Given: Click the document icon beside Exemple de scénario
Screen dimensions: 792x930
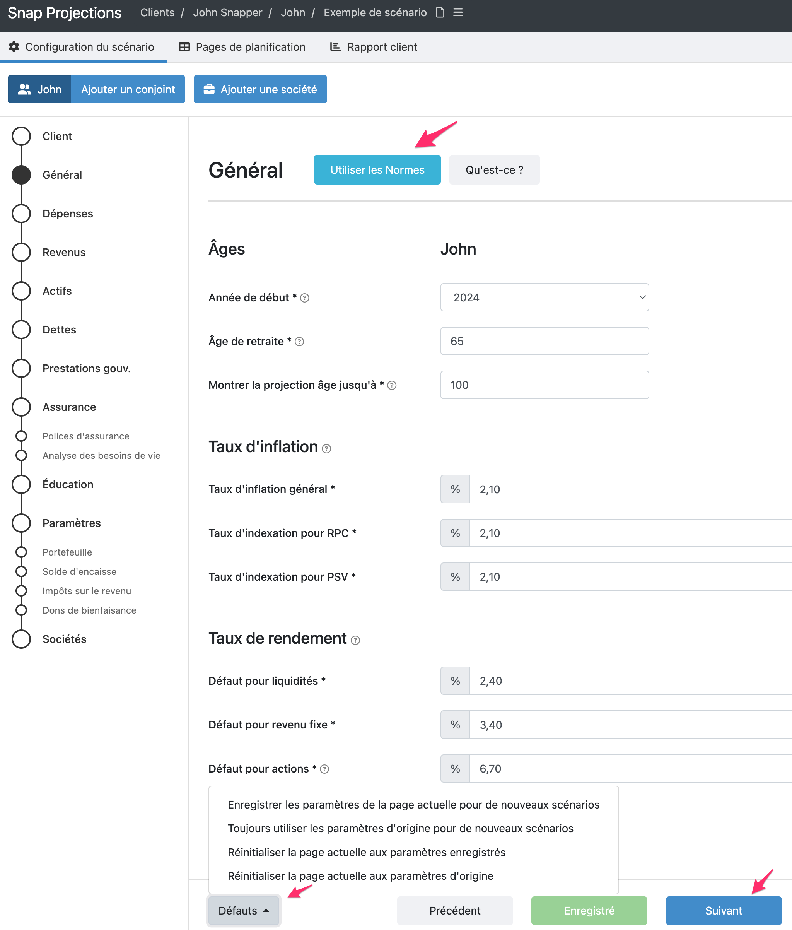Looking at the screenshot, I should [x=440, y=12].
